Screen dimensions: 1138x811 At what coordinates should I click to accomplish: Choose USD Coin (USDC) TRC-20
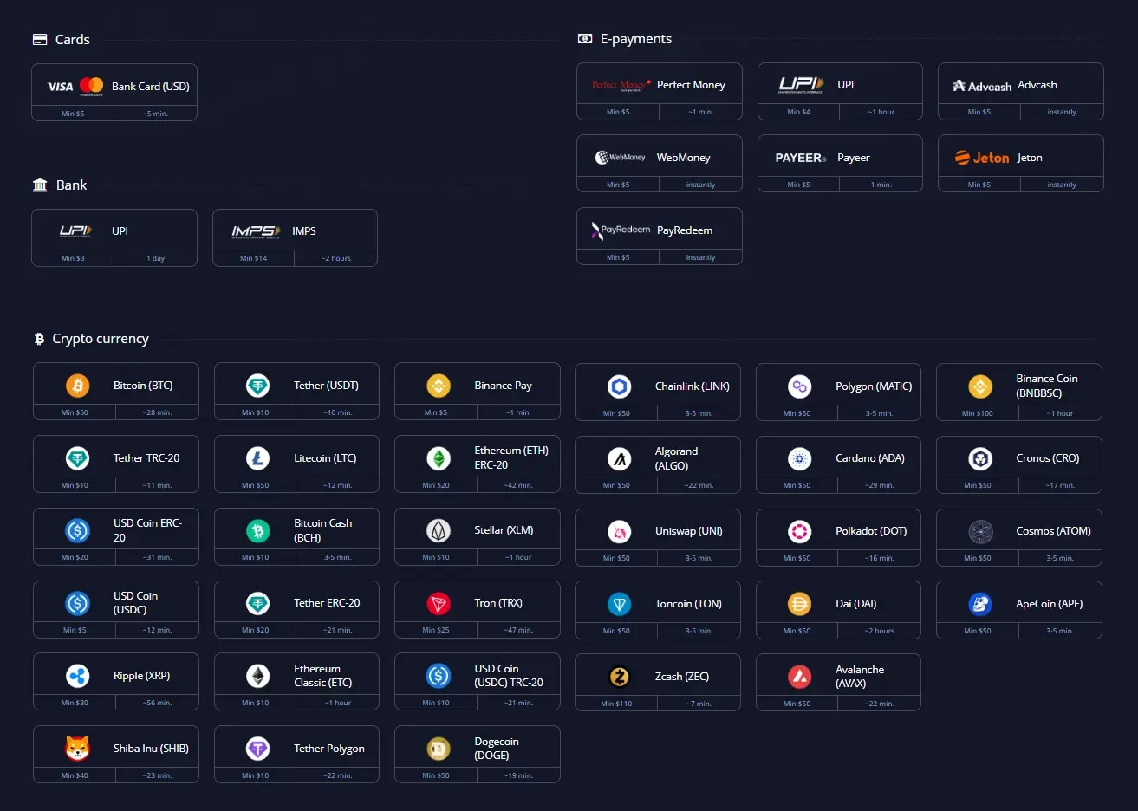pyautogui.click(x=478, y=682)
